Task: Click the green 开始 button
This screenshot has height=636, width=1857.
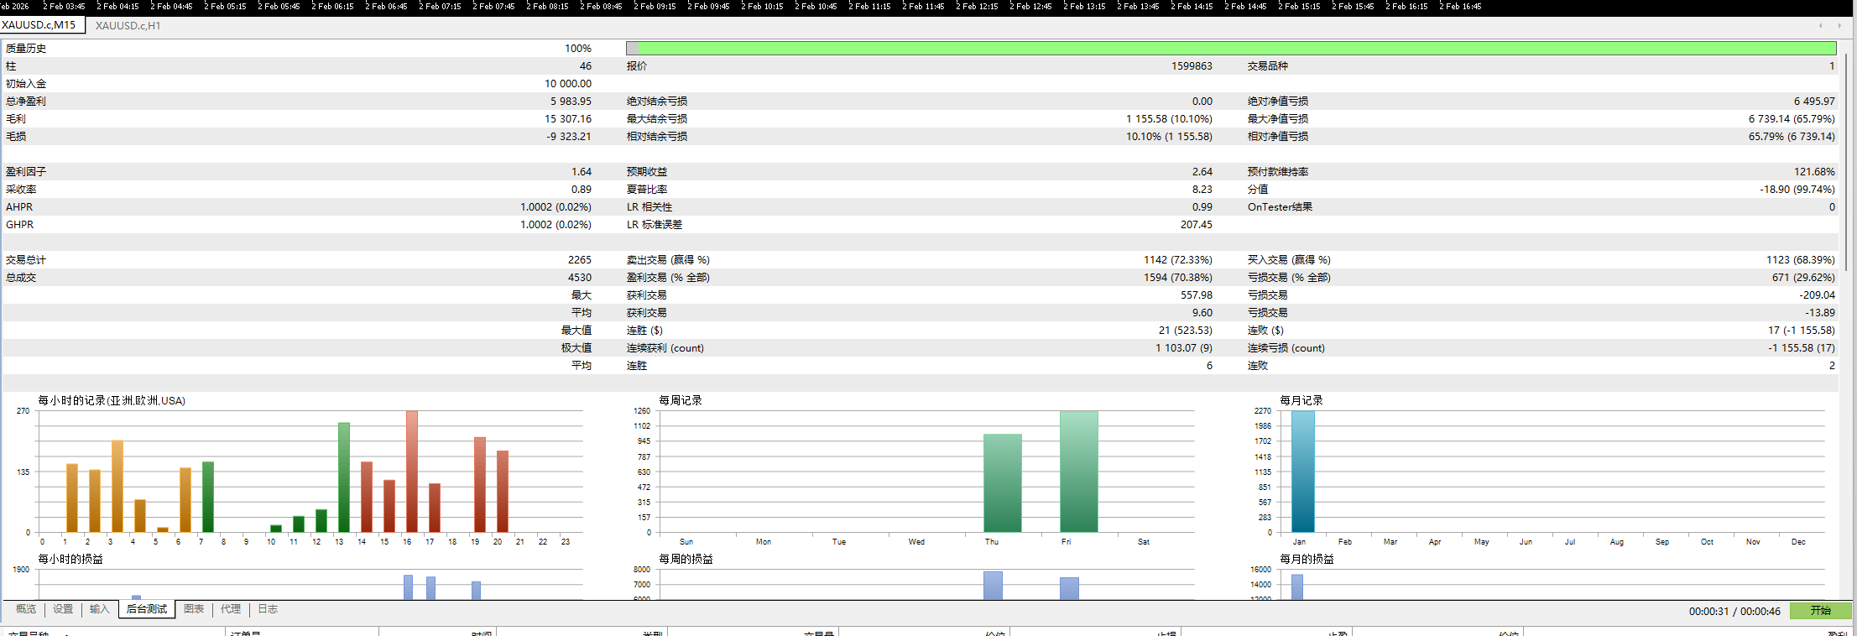Action: (x=1820, y=611)
